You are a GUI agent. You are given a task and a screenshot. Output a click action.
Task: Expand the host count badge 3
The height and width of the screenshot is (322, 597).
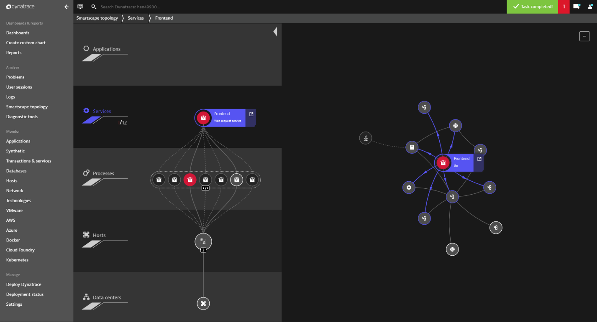203,250
